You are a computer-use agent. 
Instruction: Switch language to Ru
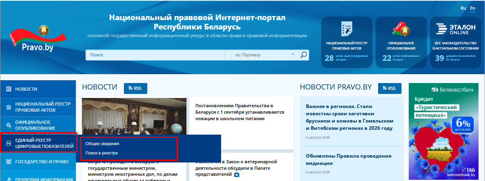click(x=463, y=8)
